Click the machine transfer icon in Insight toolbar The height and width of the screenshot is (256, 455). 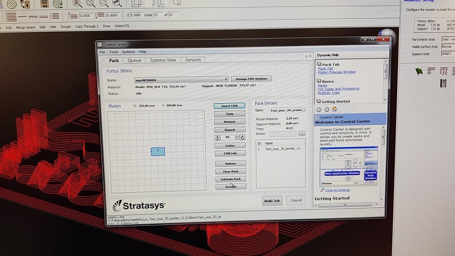(x=25, y=4)
